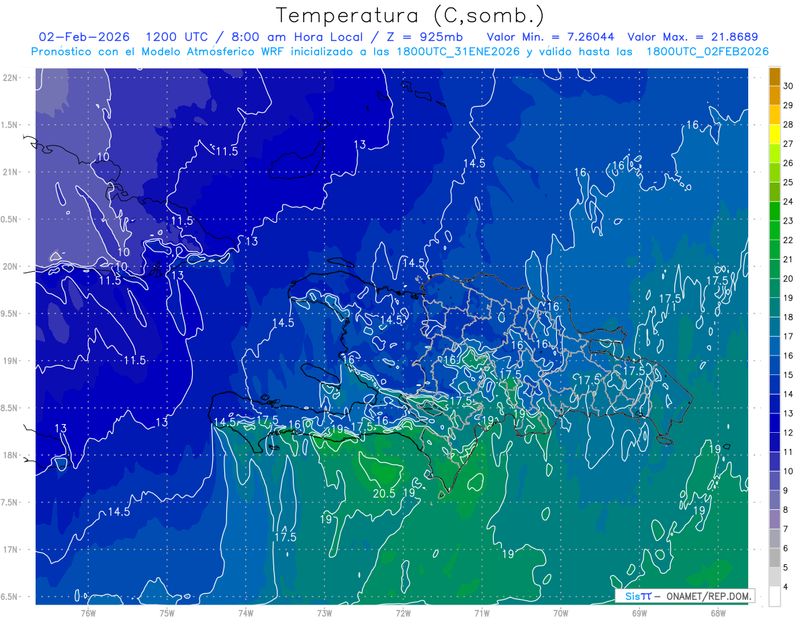Click the "30" label on the color scale

(x=788, y=86)
